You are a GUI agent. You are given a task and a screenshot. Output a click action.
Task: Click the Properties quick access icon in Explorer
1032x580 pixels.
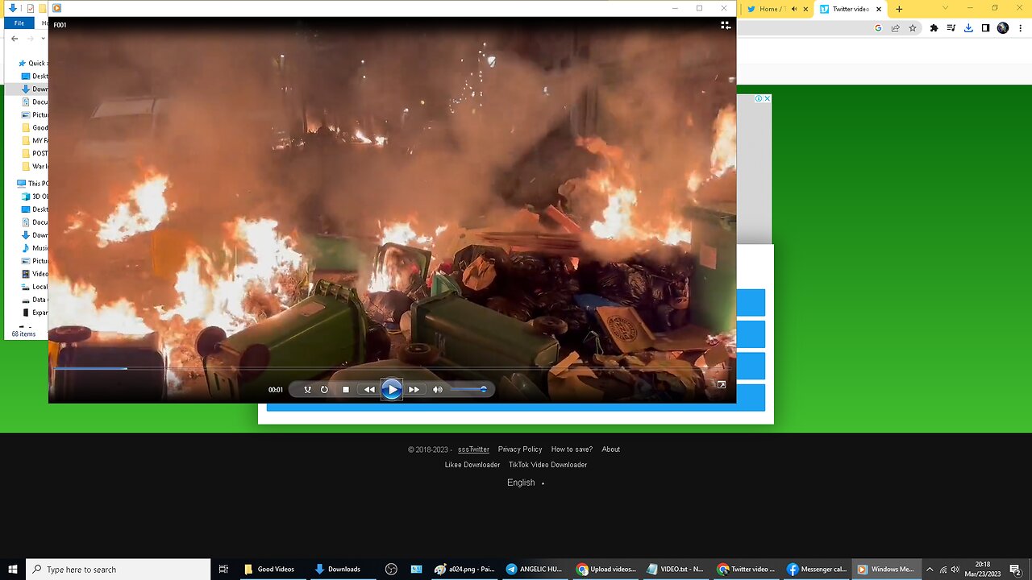30,8
